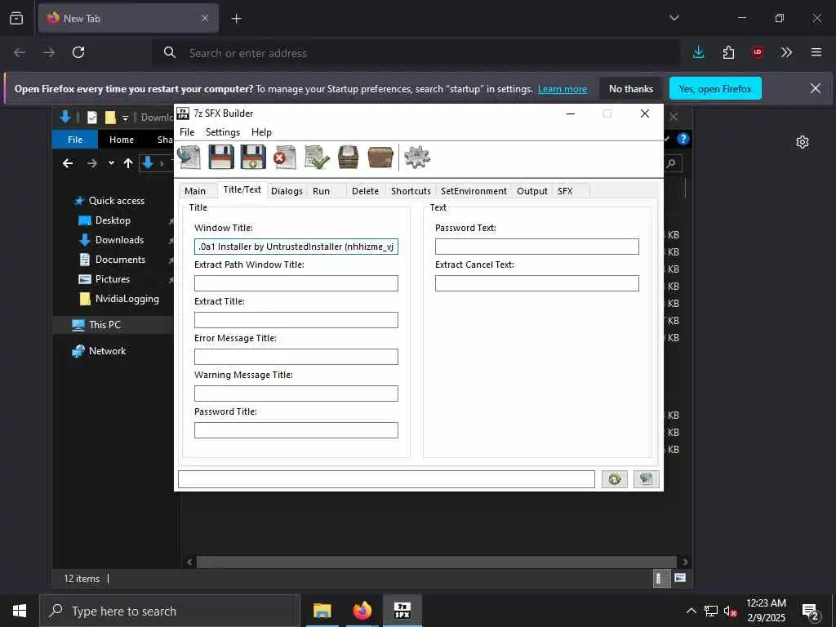The height and width of the screenshot is (627, 836).
Task: Switch Explorer to large icons view
Action: click(680, 579)
